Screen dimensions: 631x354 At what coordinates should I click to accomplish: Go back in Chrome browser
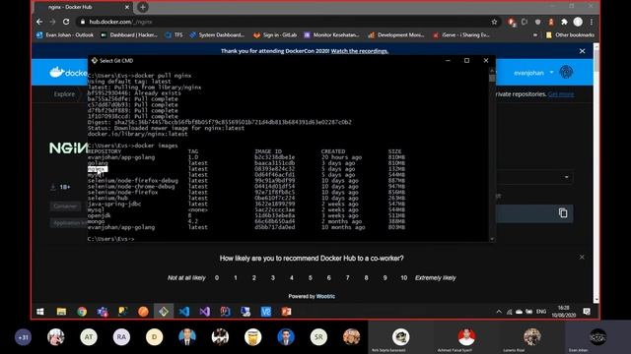coord(39,22)
